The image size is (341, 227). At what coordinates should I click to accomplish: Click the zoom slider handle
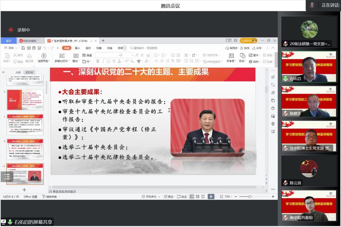click(x=250, y=197)
